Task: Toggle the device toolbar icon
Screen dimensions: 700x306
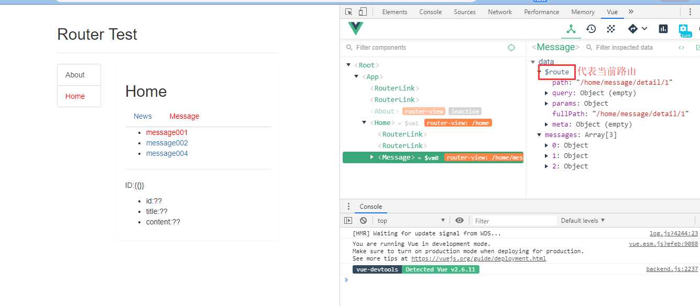Action: [x=363, y=12]
